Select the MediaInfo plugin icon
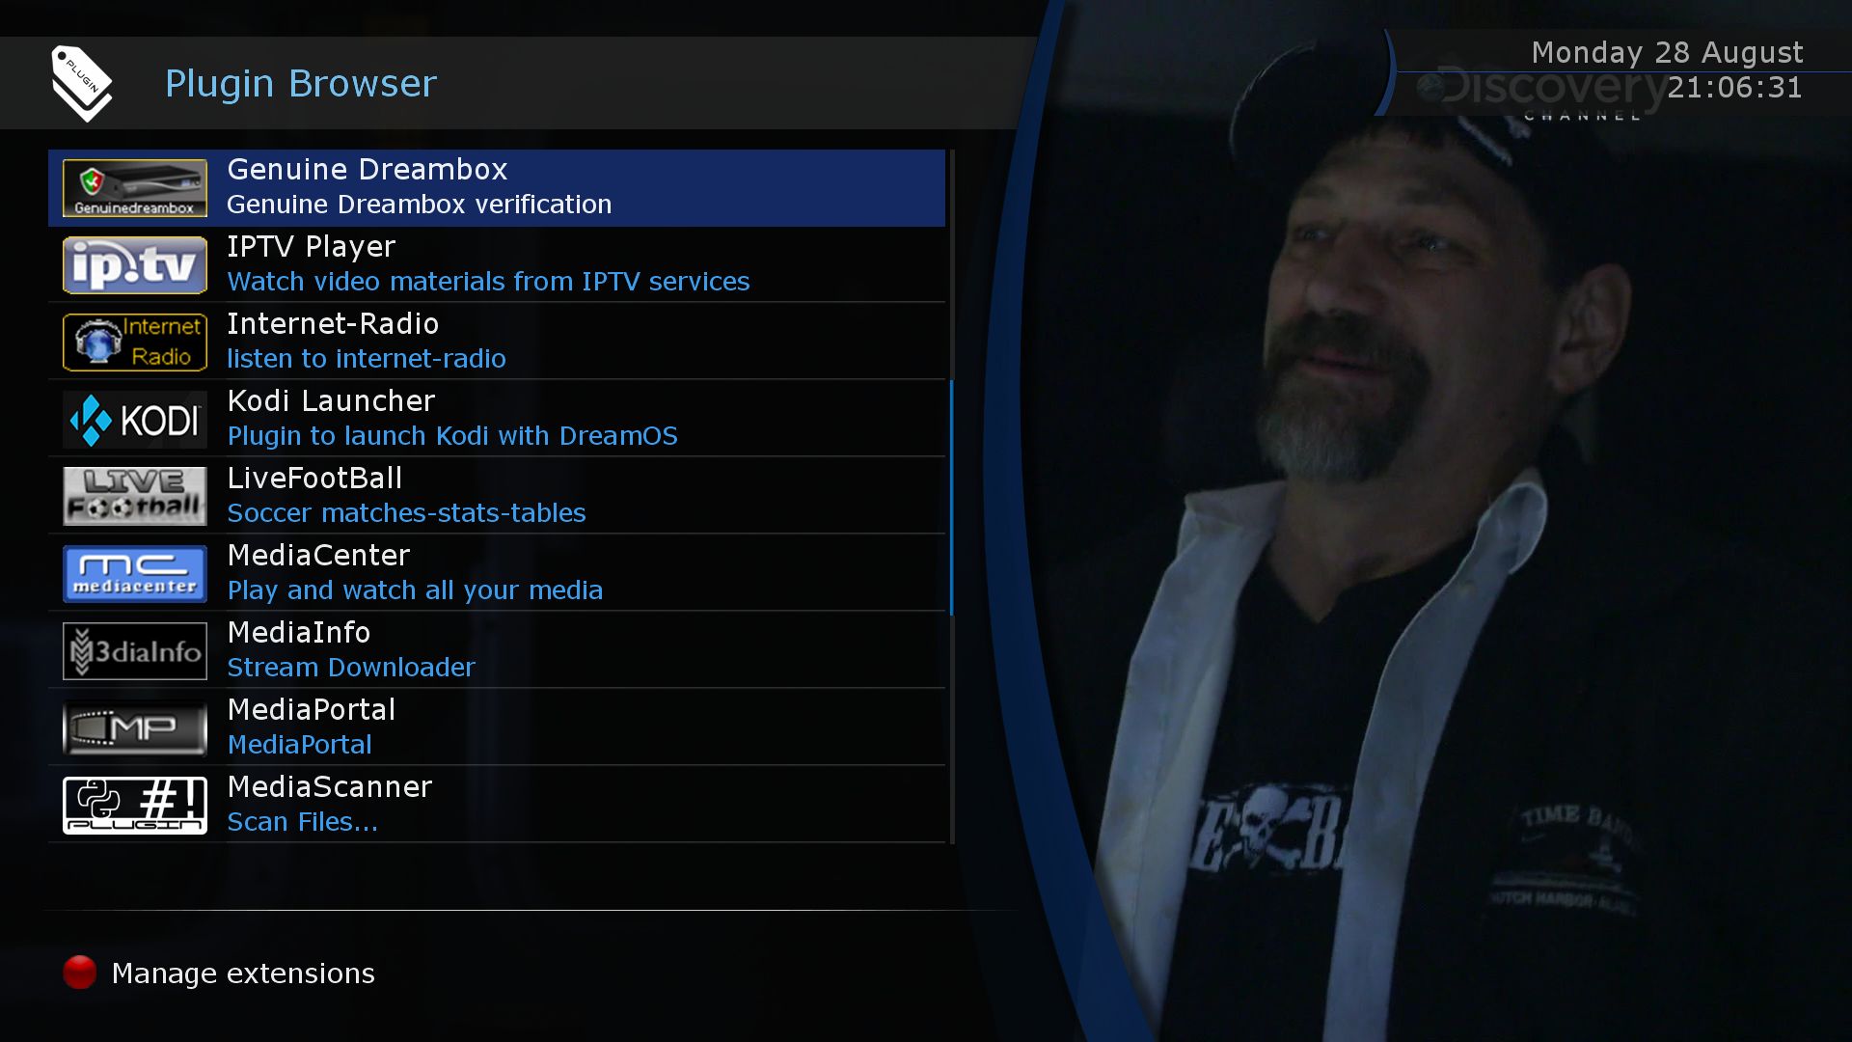1852x1042 pixels. [x=135, y=651]
